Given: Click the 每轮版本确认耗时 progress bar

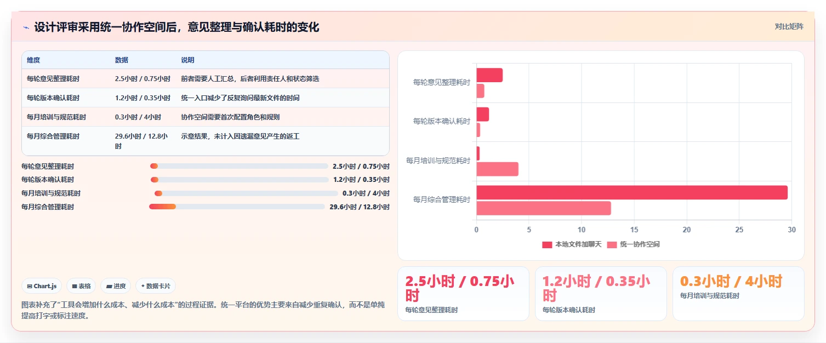Looking at the screenshot, I should click(x=240, y=180).
